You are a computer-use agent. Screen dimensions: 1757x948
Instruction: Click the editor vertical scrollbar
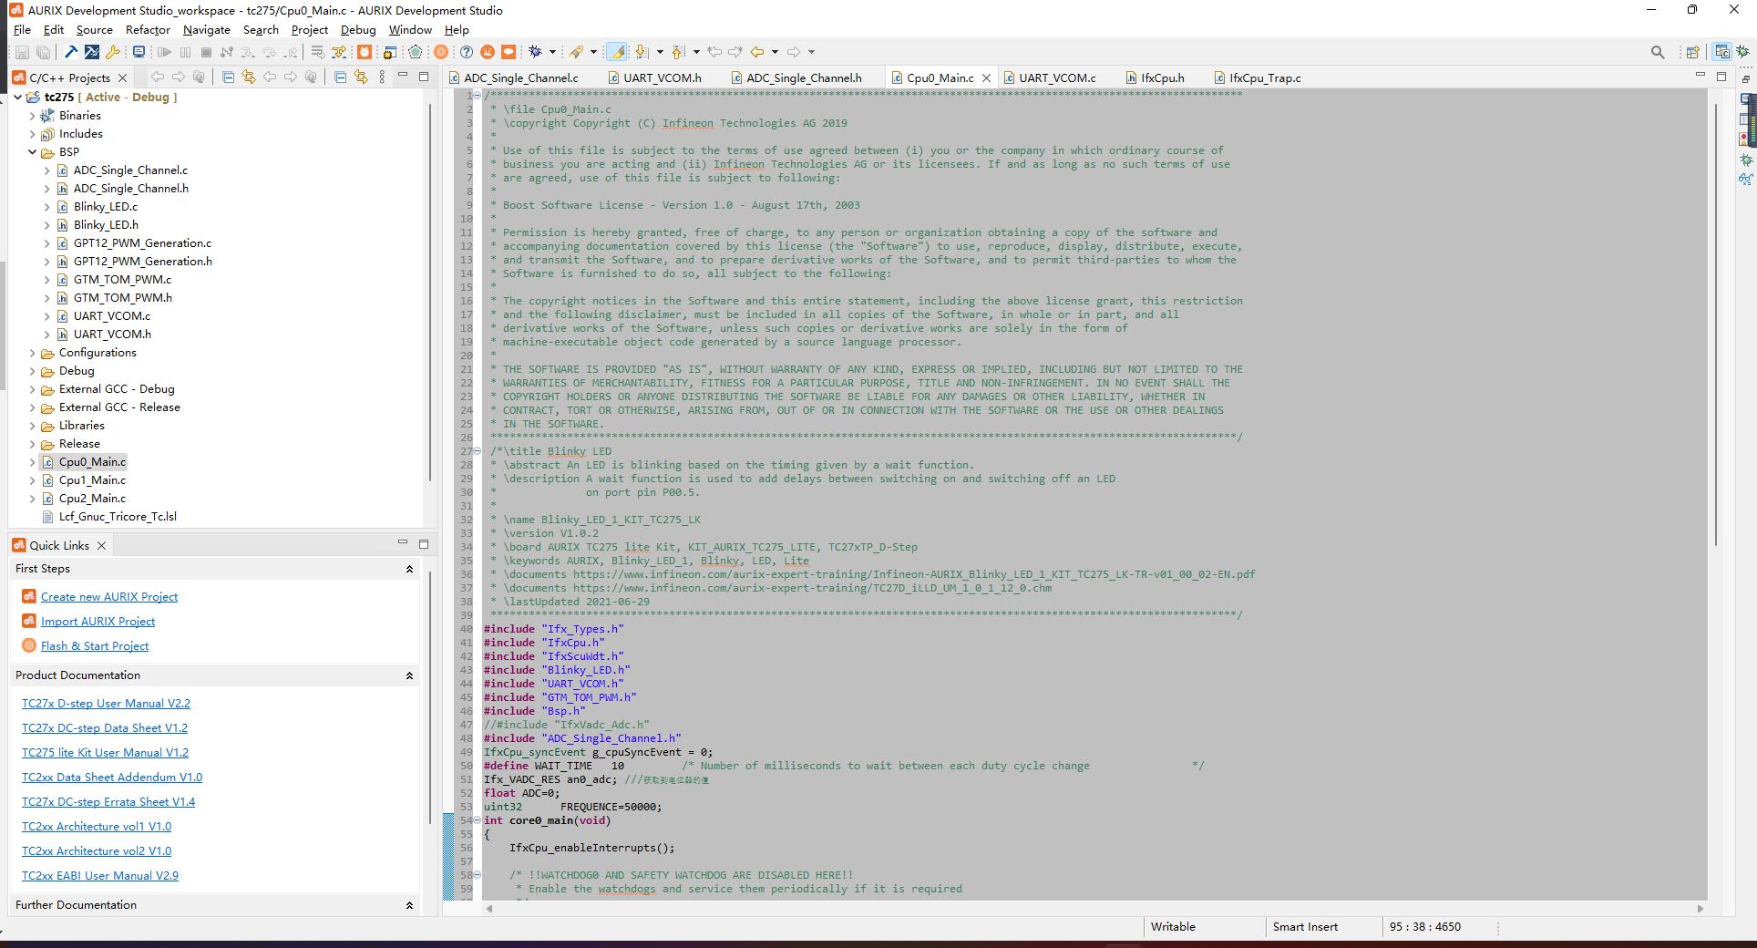point(1715,324)
